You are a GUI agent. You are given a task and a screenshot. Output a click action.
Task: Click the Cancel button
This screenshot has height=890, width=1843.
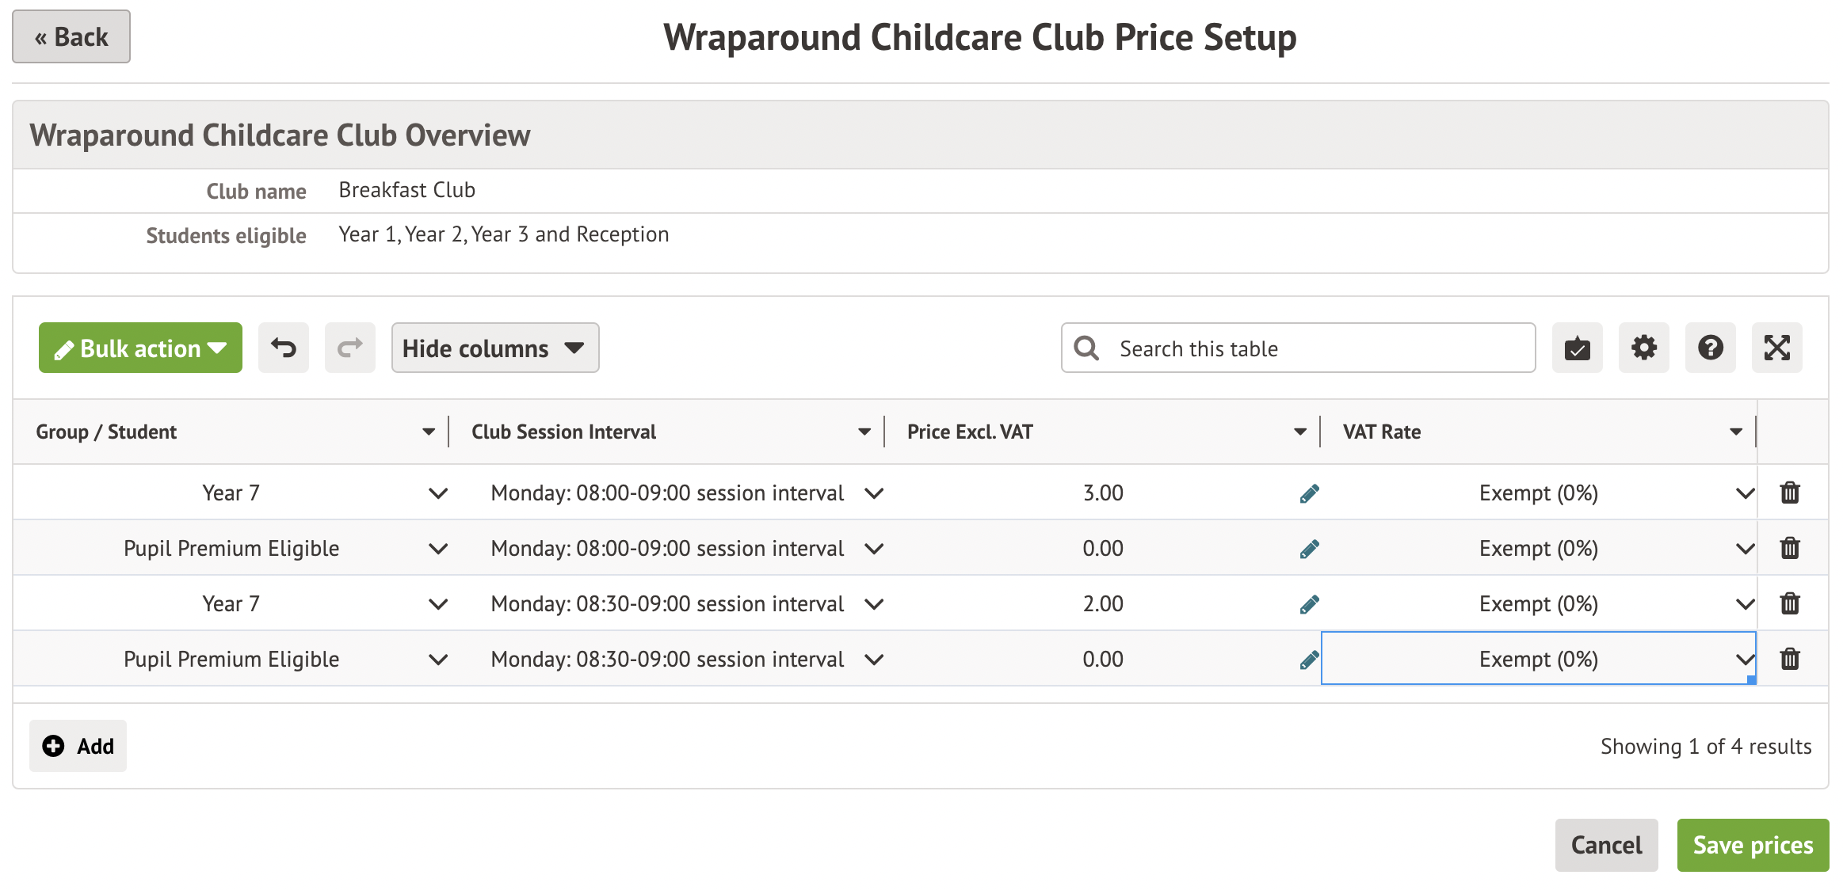1606,845
